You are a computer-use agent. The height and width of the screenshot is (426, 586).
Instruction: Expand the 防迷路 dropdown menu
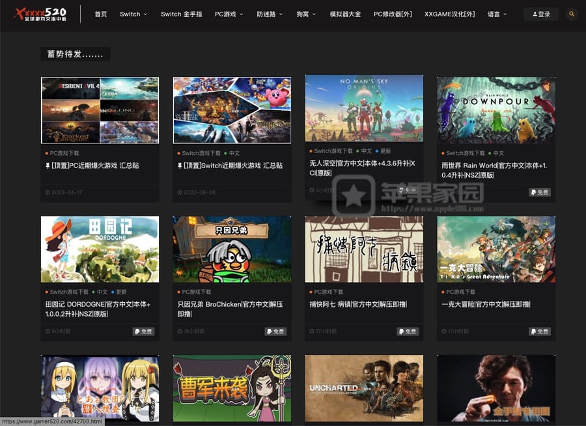click(x=270, y=14)
